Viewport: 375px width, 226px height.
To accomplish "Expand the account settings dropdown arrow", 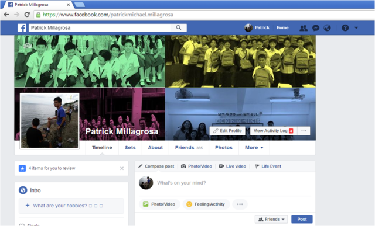I will [356, 28].
